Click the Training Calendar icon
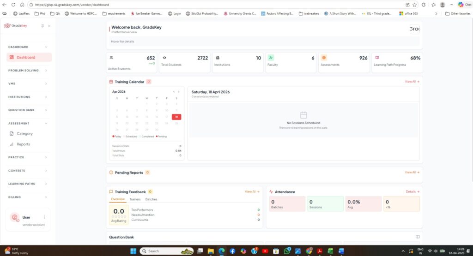The width and height of the screenshot is (473, 256). coord(111,82)
